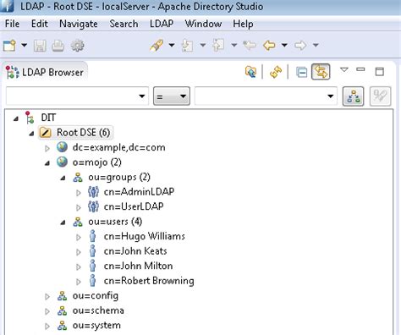Click the Open Search pen icon
The width and height of the screenshot is (401, 335).
pos(157,45)
